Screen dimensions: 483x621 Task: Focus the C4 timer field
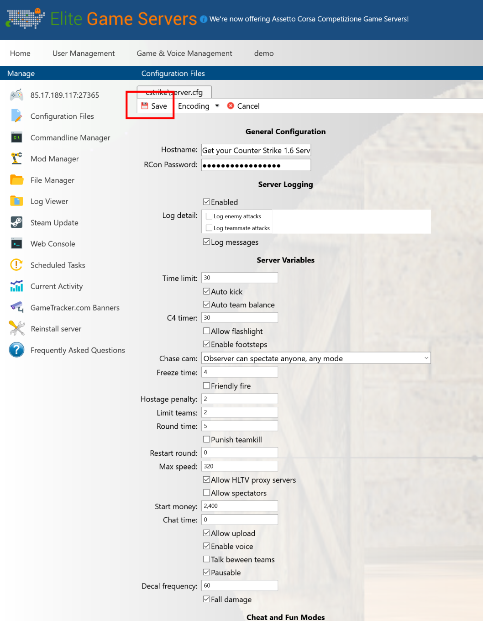(x=240, y=317)
